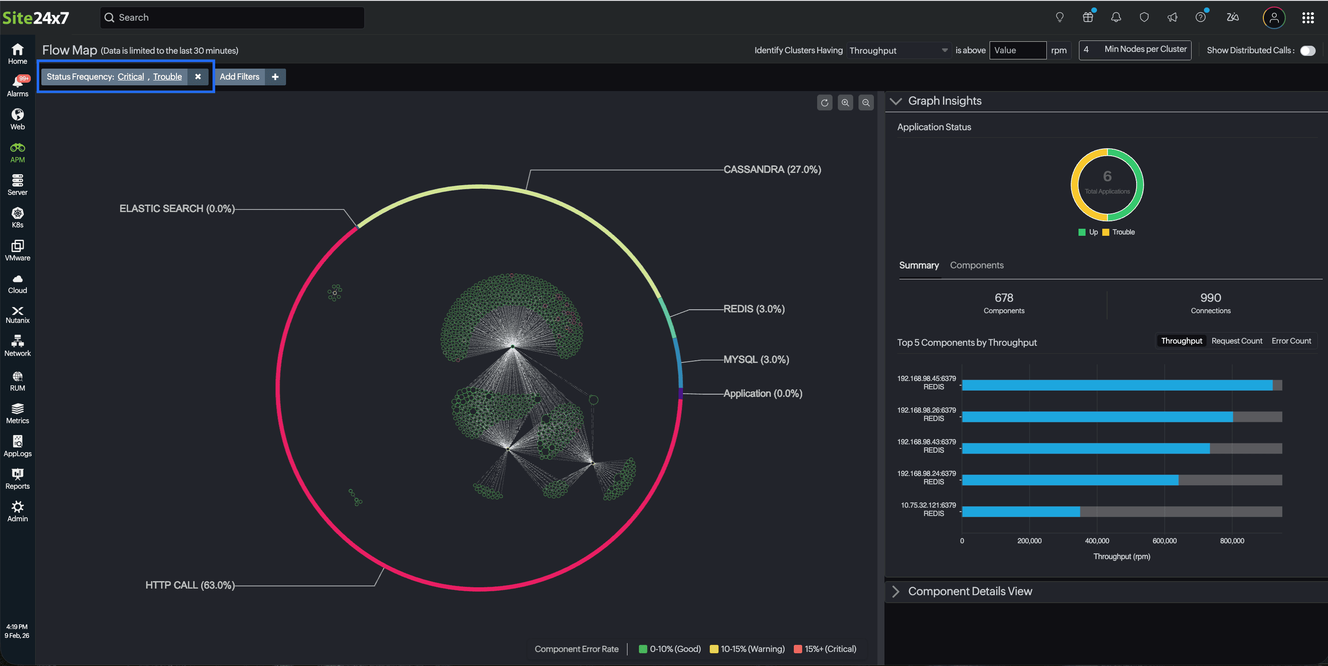Viewport: 1328px width, 666px height.
Task: Open the notifications bell icon
Action: point(1115,18)
